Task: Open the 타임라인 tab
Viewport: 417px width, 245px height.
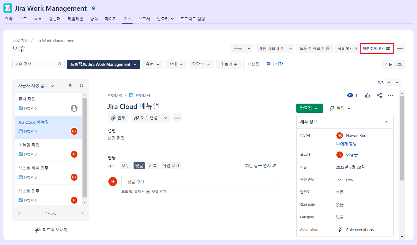Action: click(75, 19)
